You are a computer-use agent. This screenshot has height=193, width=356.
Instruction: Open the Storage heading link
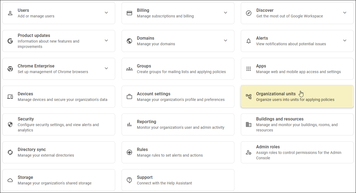(26, 177)
